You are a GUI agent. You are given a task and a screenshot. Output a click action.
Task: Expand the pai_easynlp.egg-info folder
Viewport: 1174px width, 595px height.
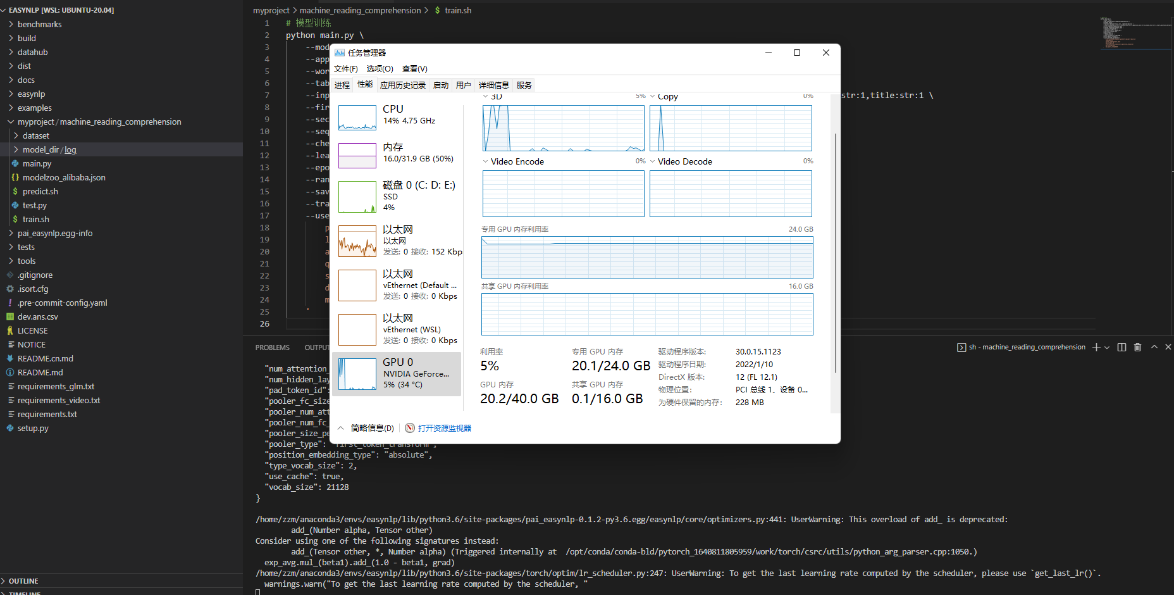(121, 233)
